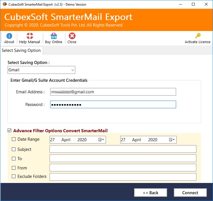Minimize the SmarterMail Export window
The image size is (213, 201).
click(181, 4)
